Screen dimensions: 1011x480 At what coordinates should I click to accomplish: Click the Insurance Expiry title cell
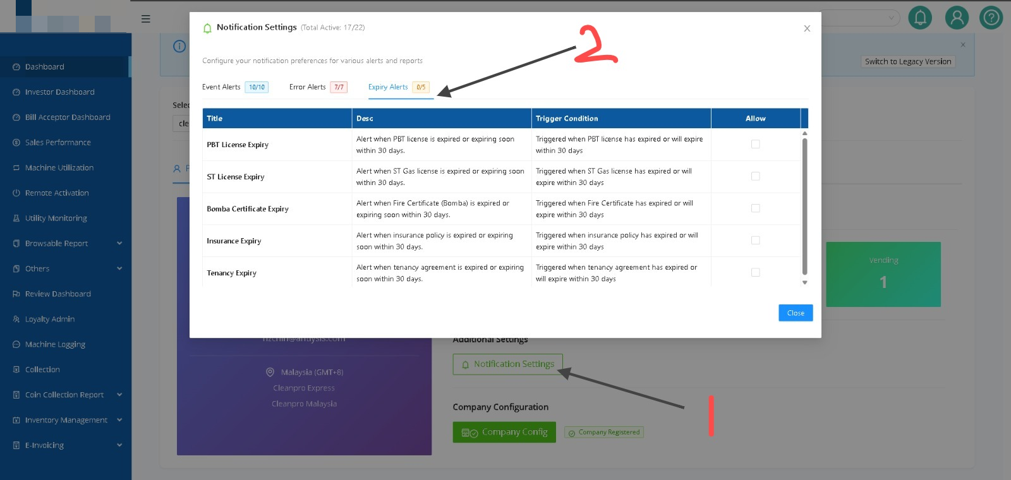click(277, 241)
